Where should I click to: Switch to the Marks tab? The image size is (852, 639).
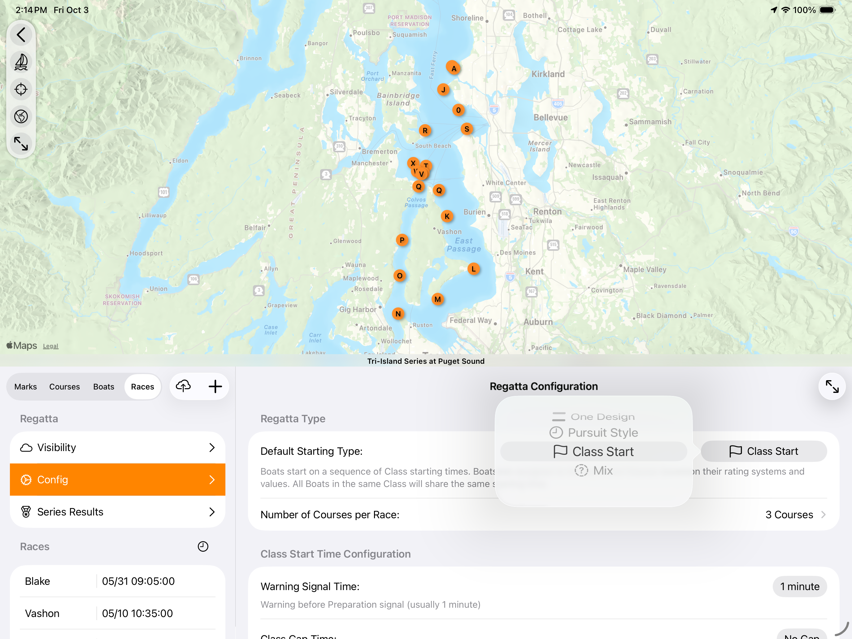click(26, 386)
